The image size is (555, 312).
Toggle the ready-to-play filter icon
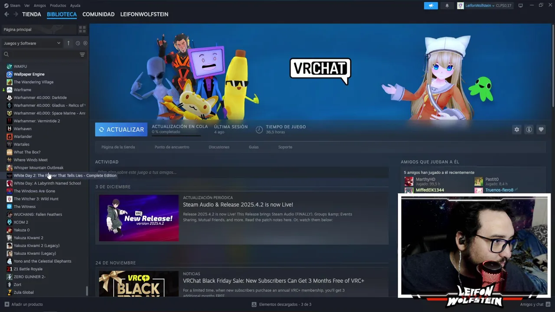coord(85,43)
